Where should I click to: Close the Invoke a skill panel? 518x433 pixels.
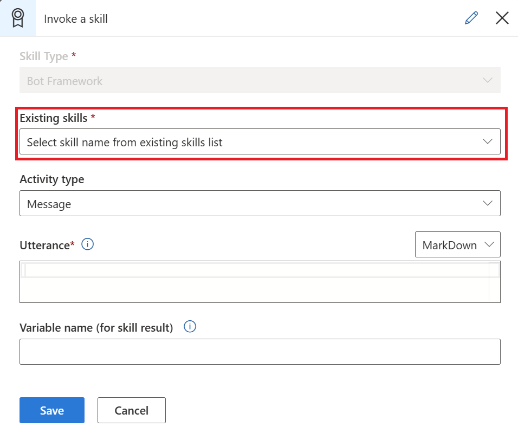(502, 18)
